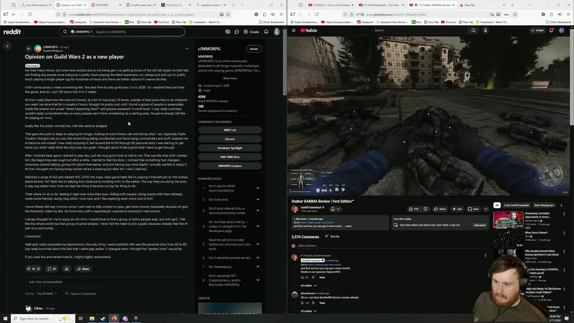Click 'Join the conversation' comment box
574x323 pixels.
coord(106,282)
